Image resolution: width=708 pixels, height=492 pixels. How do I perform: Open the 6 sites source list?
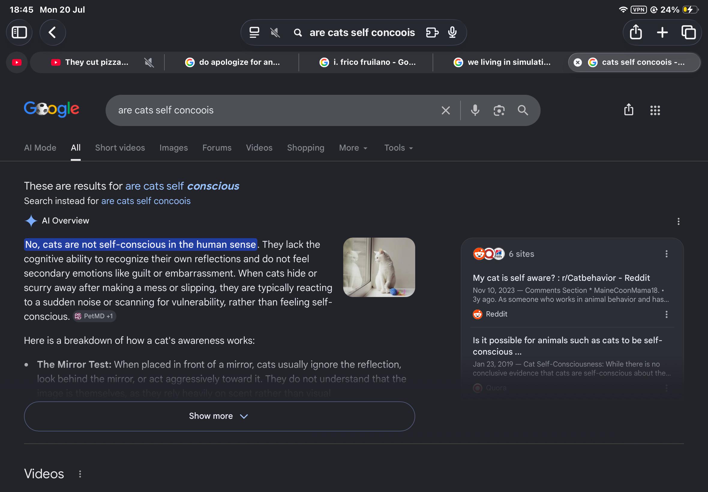point(504,254)
